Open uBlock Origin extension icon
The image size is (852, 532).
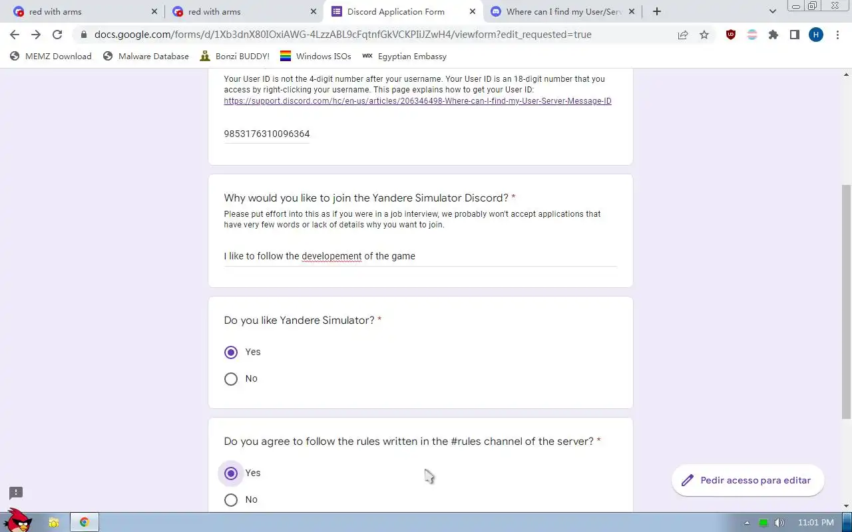click(x=731, y=35)
